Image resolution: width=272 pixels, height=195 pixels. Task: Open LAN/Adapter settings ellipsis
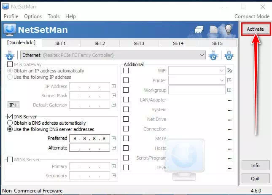click(x=229, y=101)
